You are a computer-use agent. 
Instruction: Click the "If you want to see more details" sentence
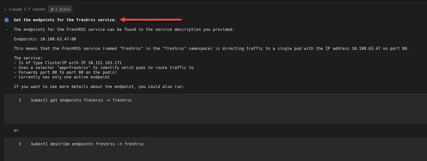(101, 86)
